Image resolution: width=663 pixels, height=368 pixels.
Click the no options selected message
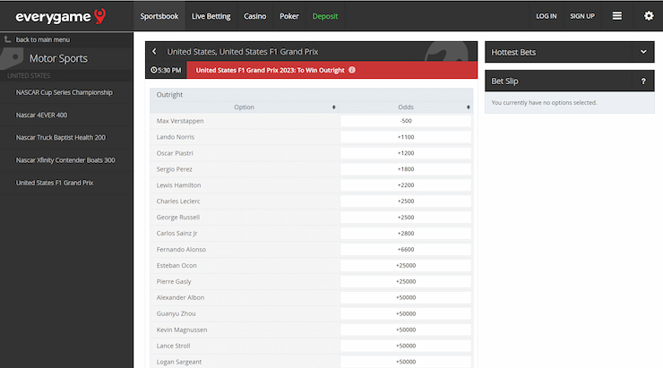coord(544,103)
